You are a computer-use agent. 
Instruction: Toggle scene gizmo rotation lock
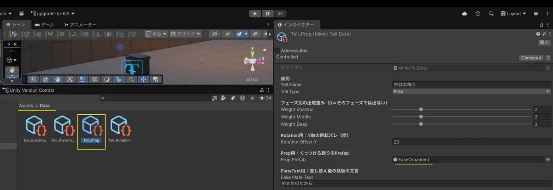[265, 50]
